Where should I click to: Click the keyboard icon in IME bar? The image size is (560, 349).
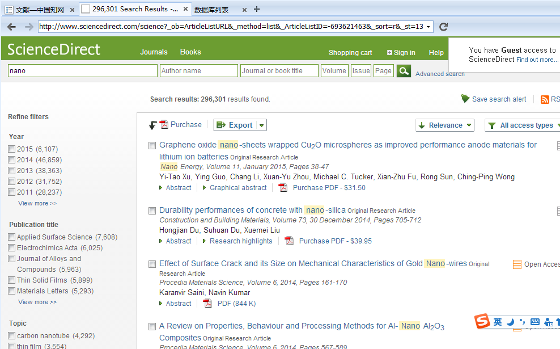pyautogui.click(x=534, y=322)
